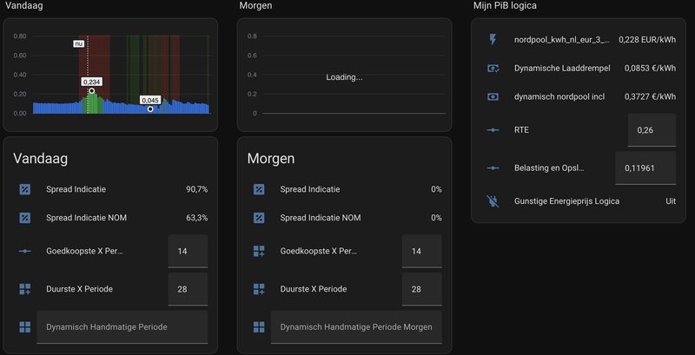
Task: Click the 0,234 price point on chart
Action: (x=91, y=90)
